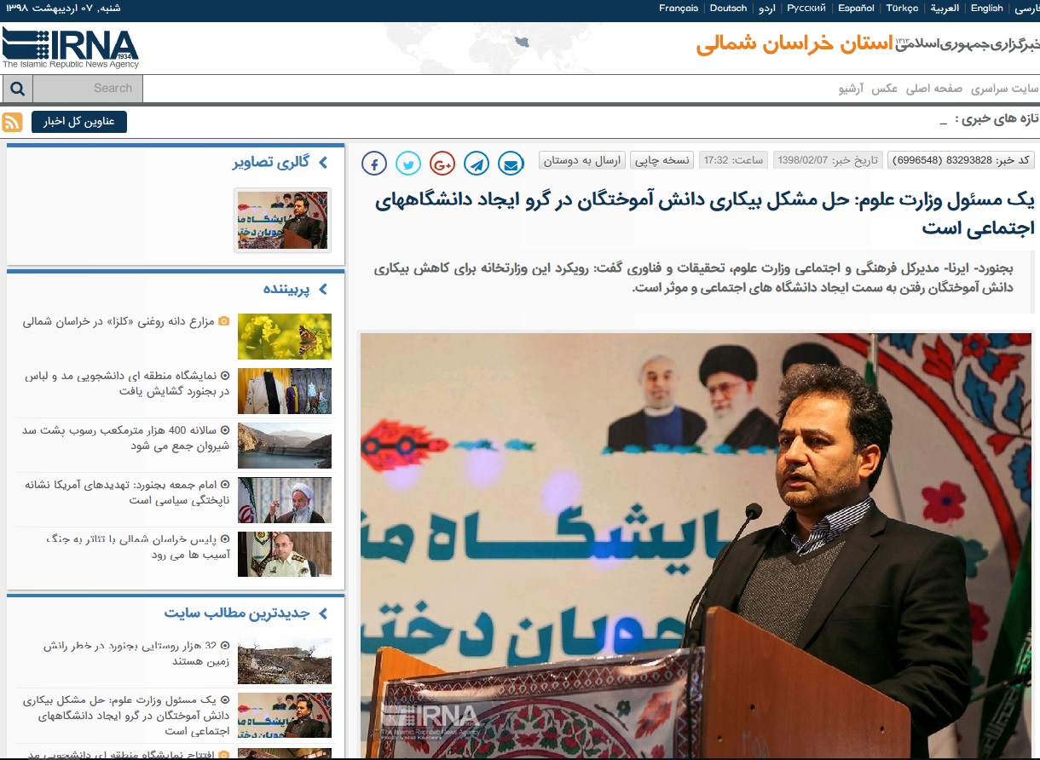Open the آرشیو archive section
The height and width of the screenshot is (760, 1040).
click(x=852, y=89)
